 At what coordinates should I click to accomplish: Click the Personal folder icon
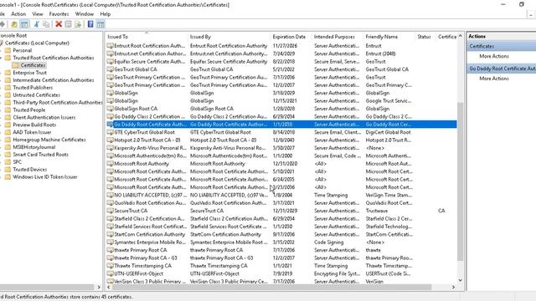pyautogui.click(x=8, y=50)
